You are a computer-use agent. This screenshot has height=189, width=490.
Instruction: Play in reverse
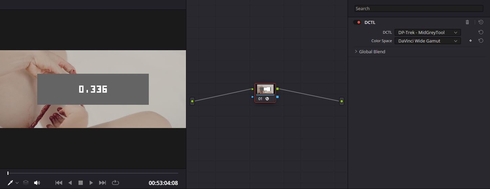[x=70, y=183]
